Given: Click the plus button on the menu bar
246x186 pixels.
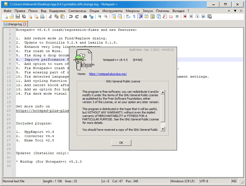Looking at the screenshot, I should 229,11.
